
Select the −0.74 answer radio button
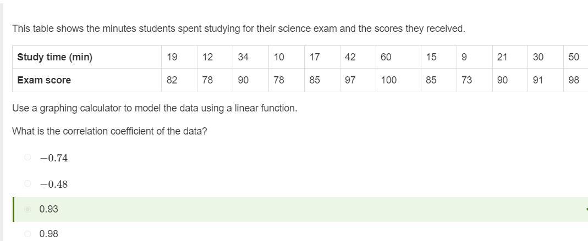[x=28, y=158]
